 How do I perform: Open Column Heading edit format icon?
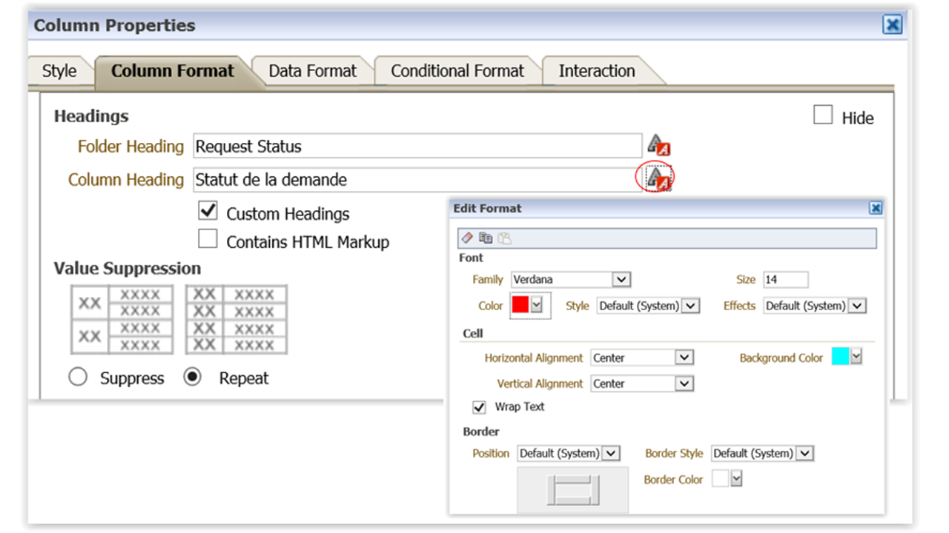[658, 178]
